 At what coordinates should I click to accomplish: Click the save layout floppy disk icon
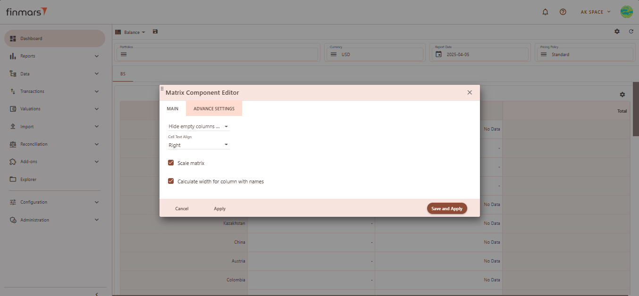click(155, 32)
